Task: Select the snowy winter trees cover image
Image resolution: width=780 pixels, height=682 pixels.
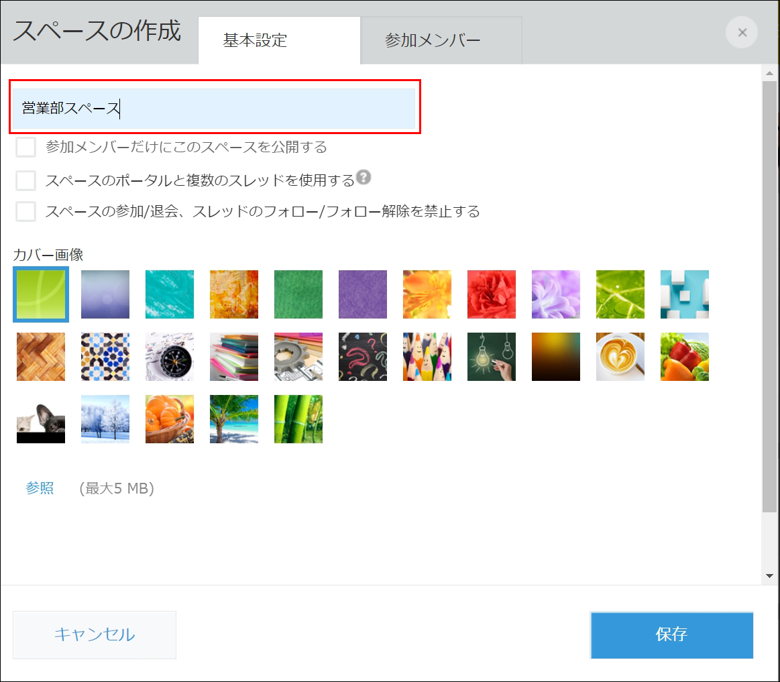Action: pos(105,419)
